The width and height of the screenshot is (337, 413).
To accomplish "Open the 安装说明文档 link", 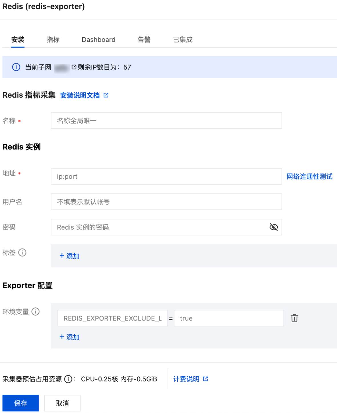I will coord(80,95).
